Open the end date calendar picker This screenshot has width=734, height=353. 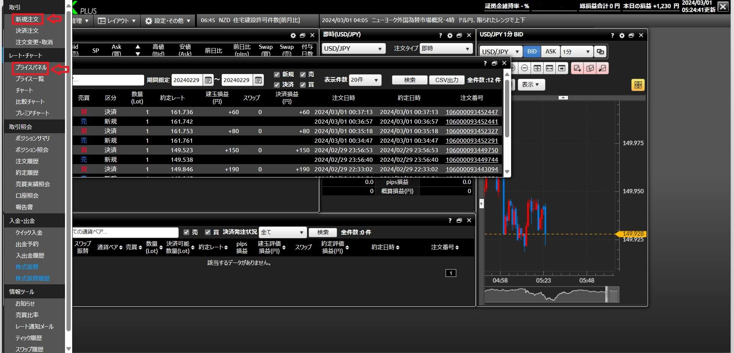point(258,80)
